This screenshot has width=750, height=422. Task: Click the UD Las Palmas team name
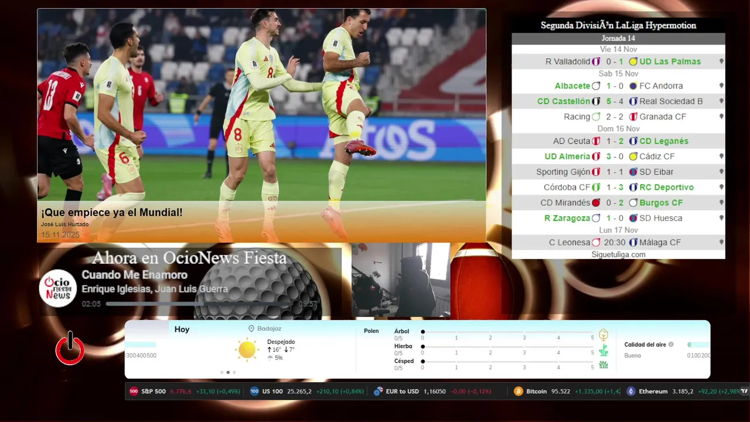[670, 62]
